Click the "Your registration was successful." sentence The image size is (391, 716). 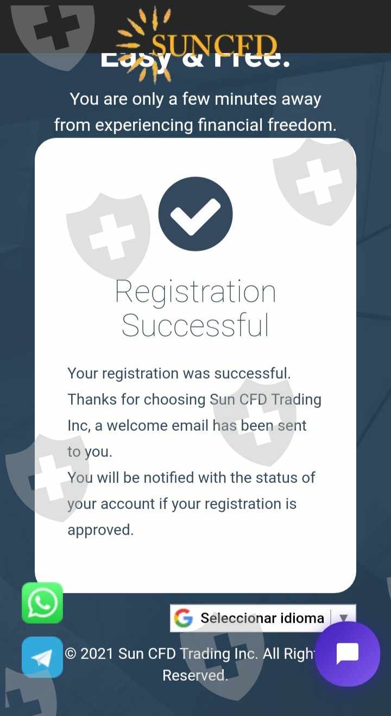pos(179,374)
